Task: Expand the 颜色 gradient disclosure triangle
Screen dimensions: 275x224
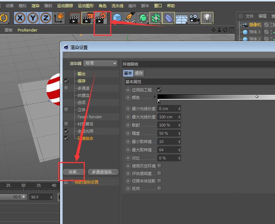Action: click(x=155, y=97)
